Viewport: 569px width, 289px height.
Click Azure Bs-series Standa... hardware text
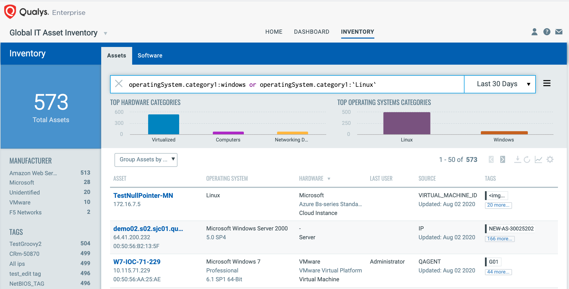(330, 204)
